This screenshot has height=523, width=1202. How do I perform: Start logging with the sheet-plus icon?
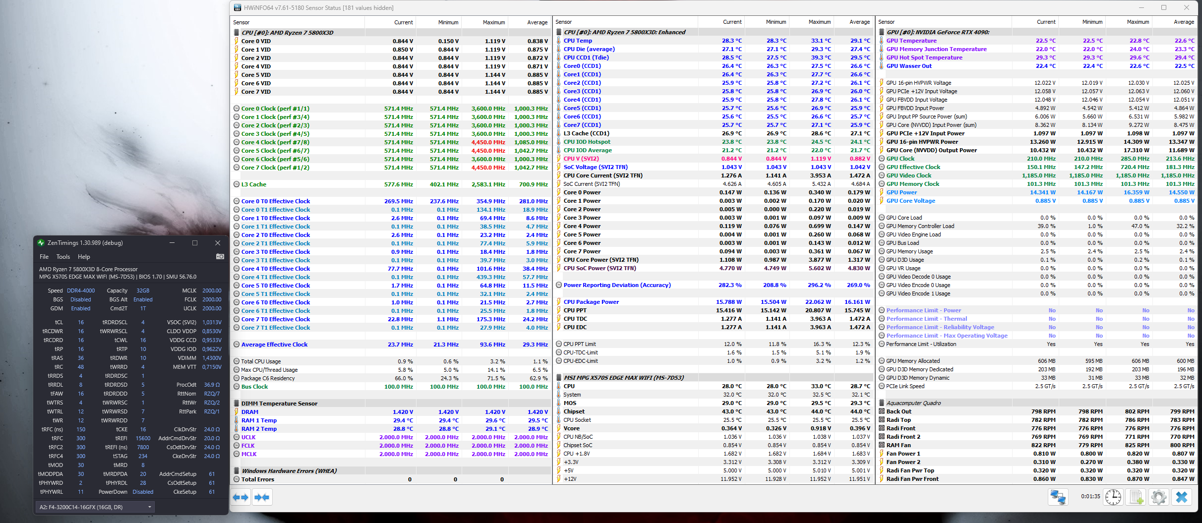(1136, 497)
